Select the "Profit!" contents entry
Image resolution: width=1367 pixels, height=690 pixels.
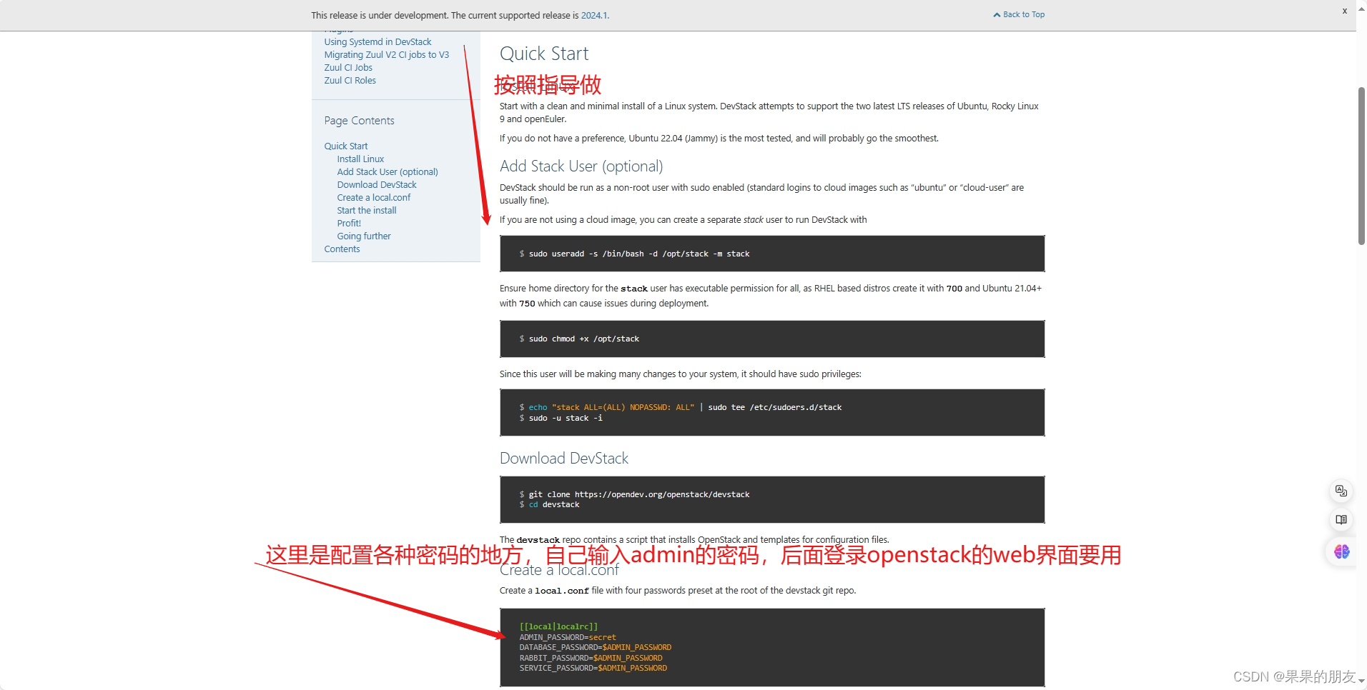[x=348, y=223]
